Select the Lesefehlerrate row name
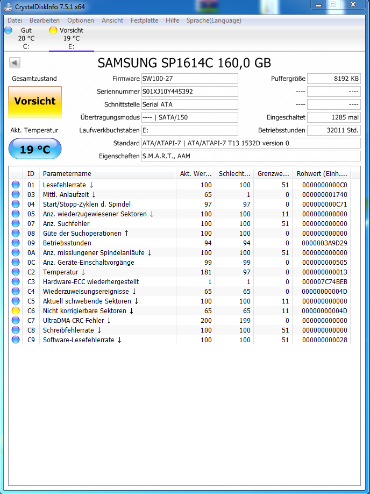The image size is (370, 494). (x=68, y=185)
